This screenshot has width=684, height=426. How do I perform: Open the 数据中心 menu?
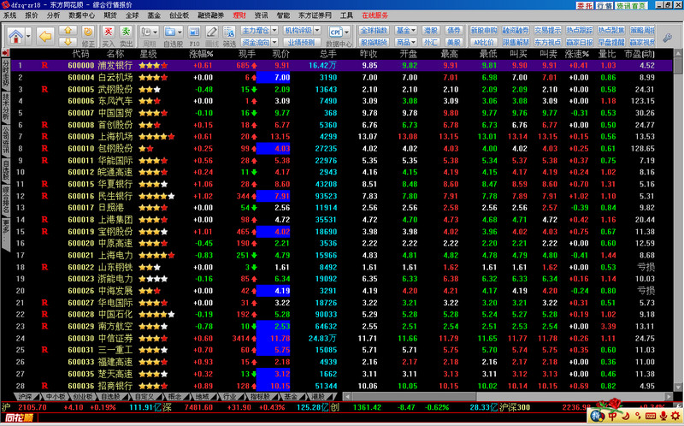tap(81, 15)
